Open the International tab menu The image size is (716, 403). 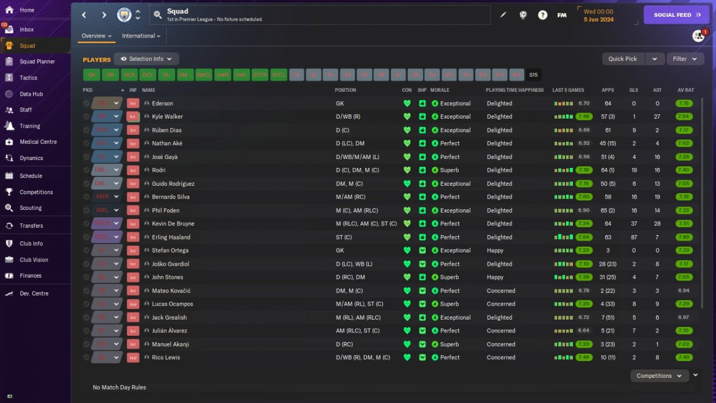point(141,36)
